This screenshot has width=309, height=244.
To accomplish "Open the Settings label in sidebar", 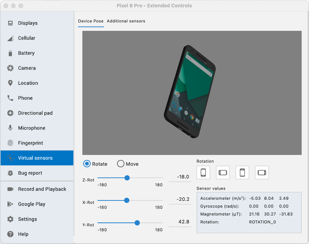I will tap(27, 219).
